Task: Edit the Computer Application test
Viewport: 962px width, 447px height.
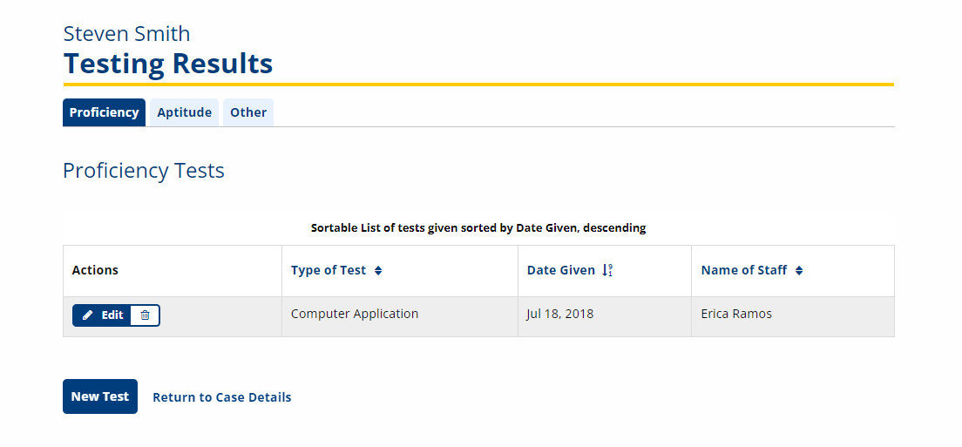Action: [102, 315]
